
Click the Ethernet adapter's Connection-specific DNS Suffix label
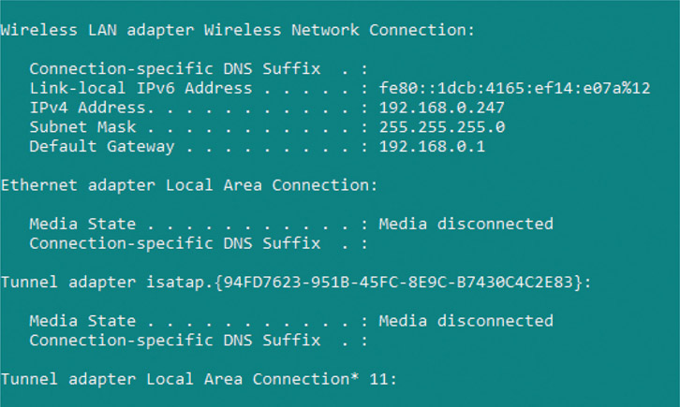coord(174,243)
